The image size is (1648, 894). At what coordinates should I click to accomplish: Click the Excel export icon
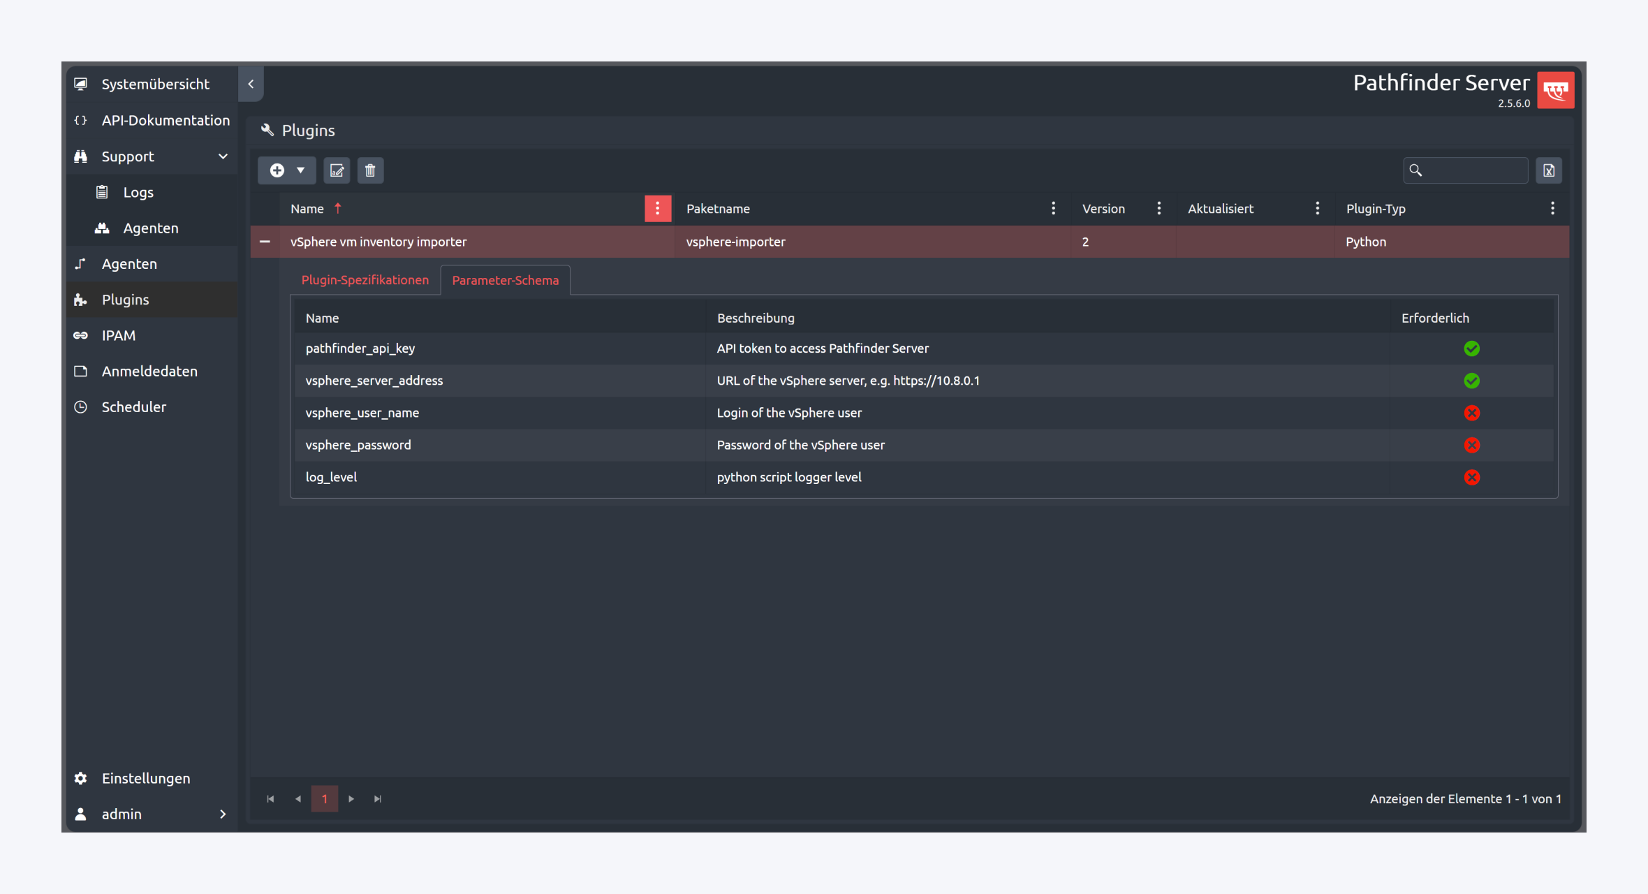1548,170
